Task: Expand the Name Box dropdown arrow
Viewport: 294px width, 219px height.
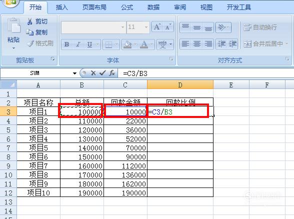Action: point(74,73)
